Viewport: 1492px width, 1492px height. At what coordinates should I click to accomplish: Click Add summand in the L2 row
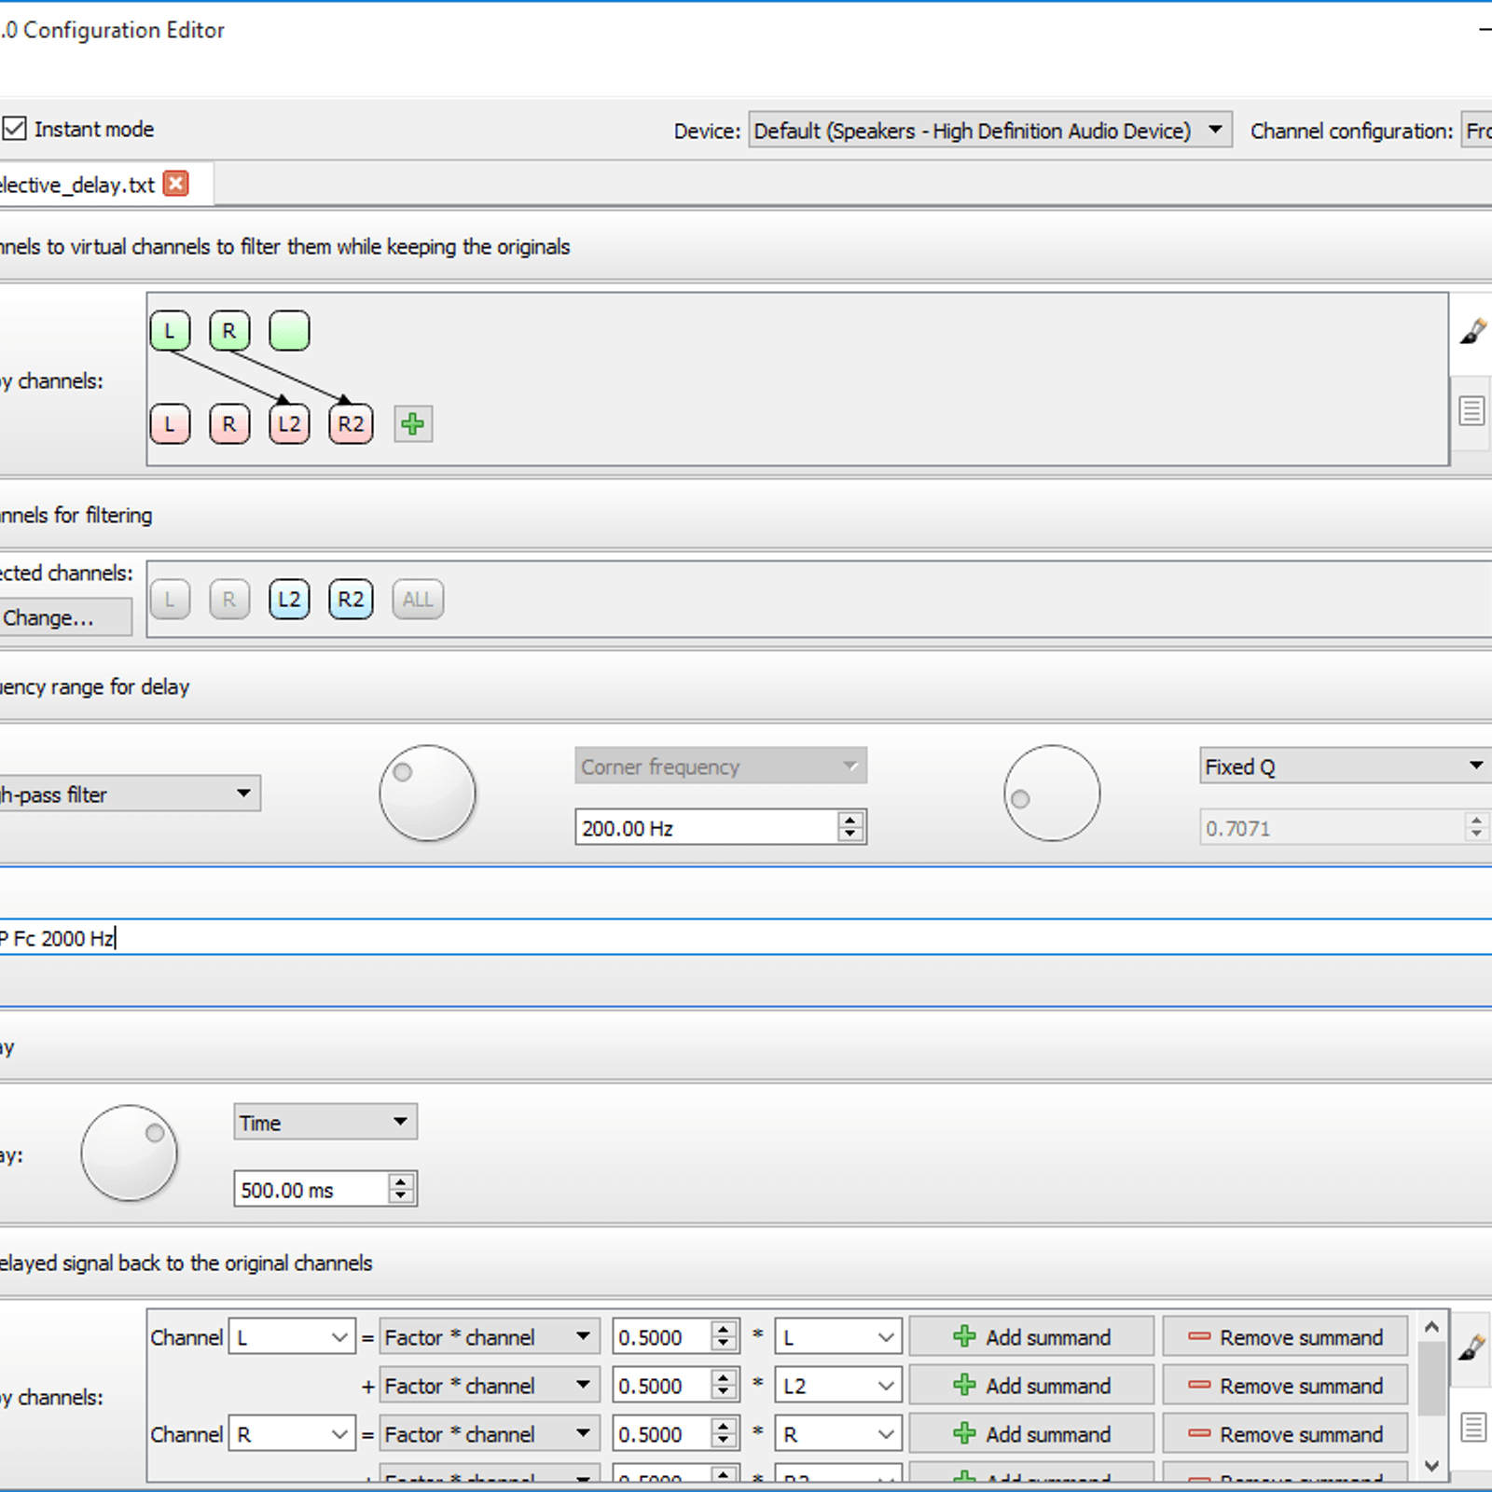tap(1031, 1386)
